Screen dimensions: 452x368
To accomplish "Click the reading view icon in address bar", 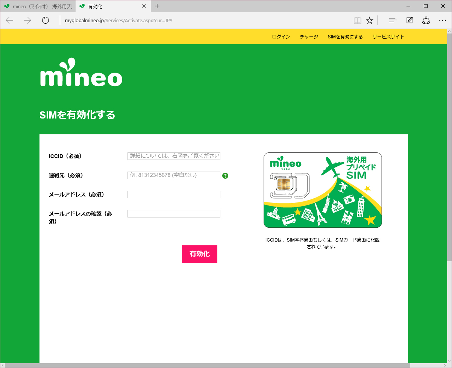I will [357, 20].
